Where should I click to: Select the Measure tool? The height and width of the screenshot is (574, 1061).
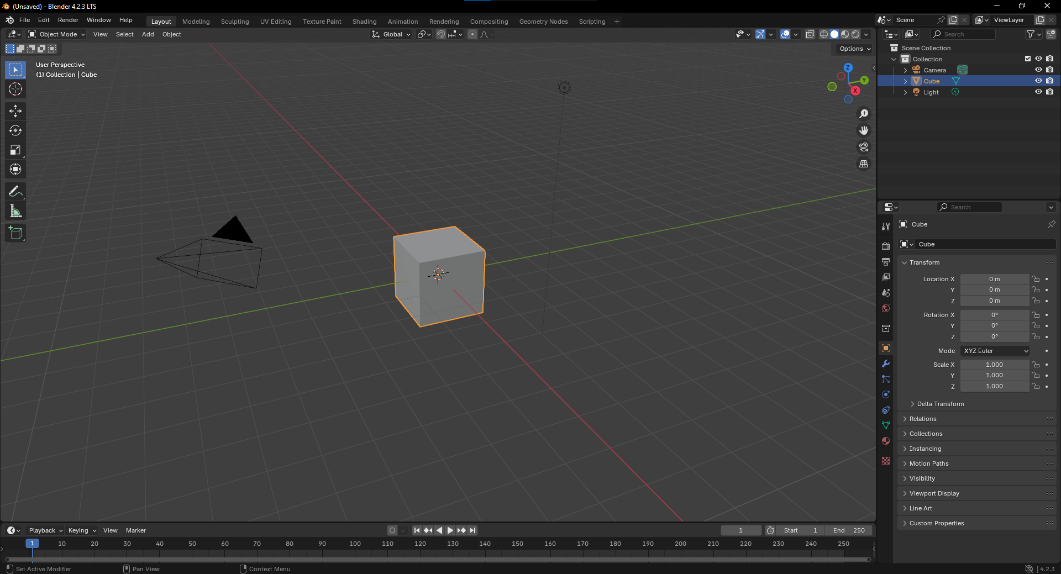[15, 210]
